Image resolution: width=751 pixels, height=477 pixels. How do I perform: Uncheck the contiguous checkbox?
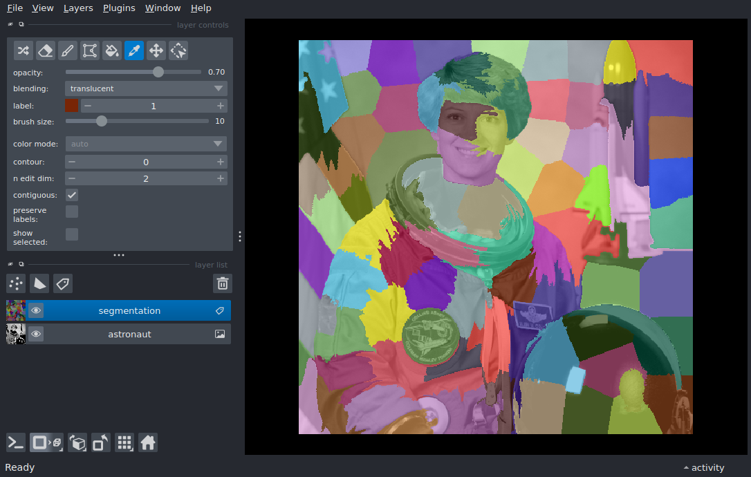coord(72,195)
